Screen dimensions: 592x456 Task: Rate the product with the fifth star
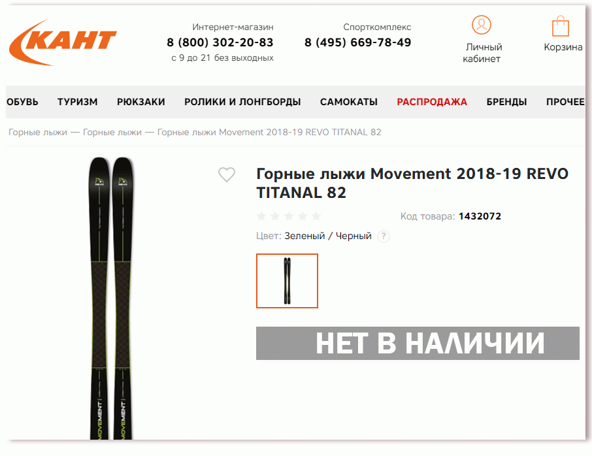pos(316,216)
